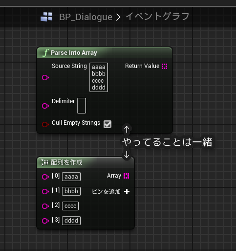Click the [1] input pin
The height and width of the screenshot is (251, 236).
45,191
